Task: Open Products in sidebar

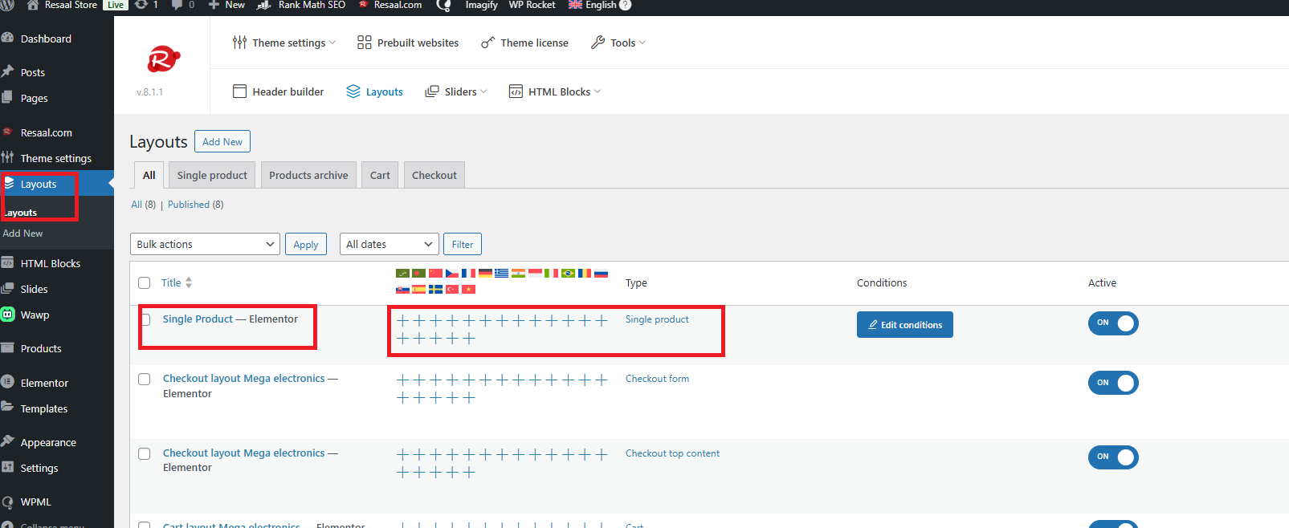Action: pos(41,348)
